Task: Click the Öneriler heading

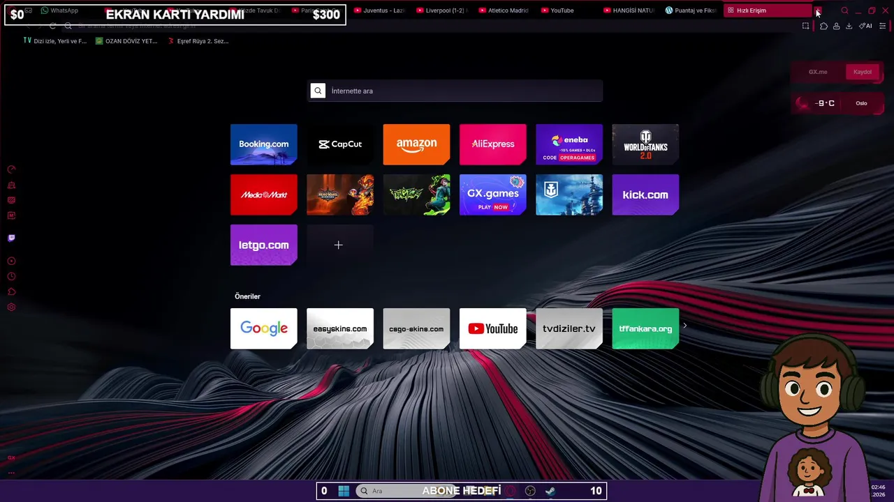Action: pos(247,296)
